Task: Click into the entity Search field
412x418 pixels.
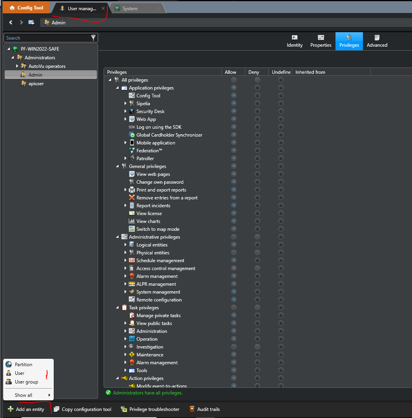Action: tap(46, 38)
